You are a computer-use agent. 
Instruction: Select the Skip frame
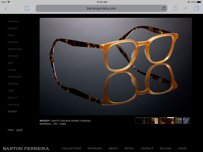tap(10, 63)
